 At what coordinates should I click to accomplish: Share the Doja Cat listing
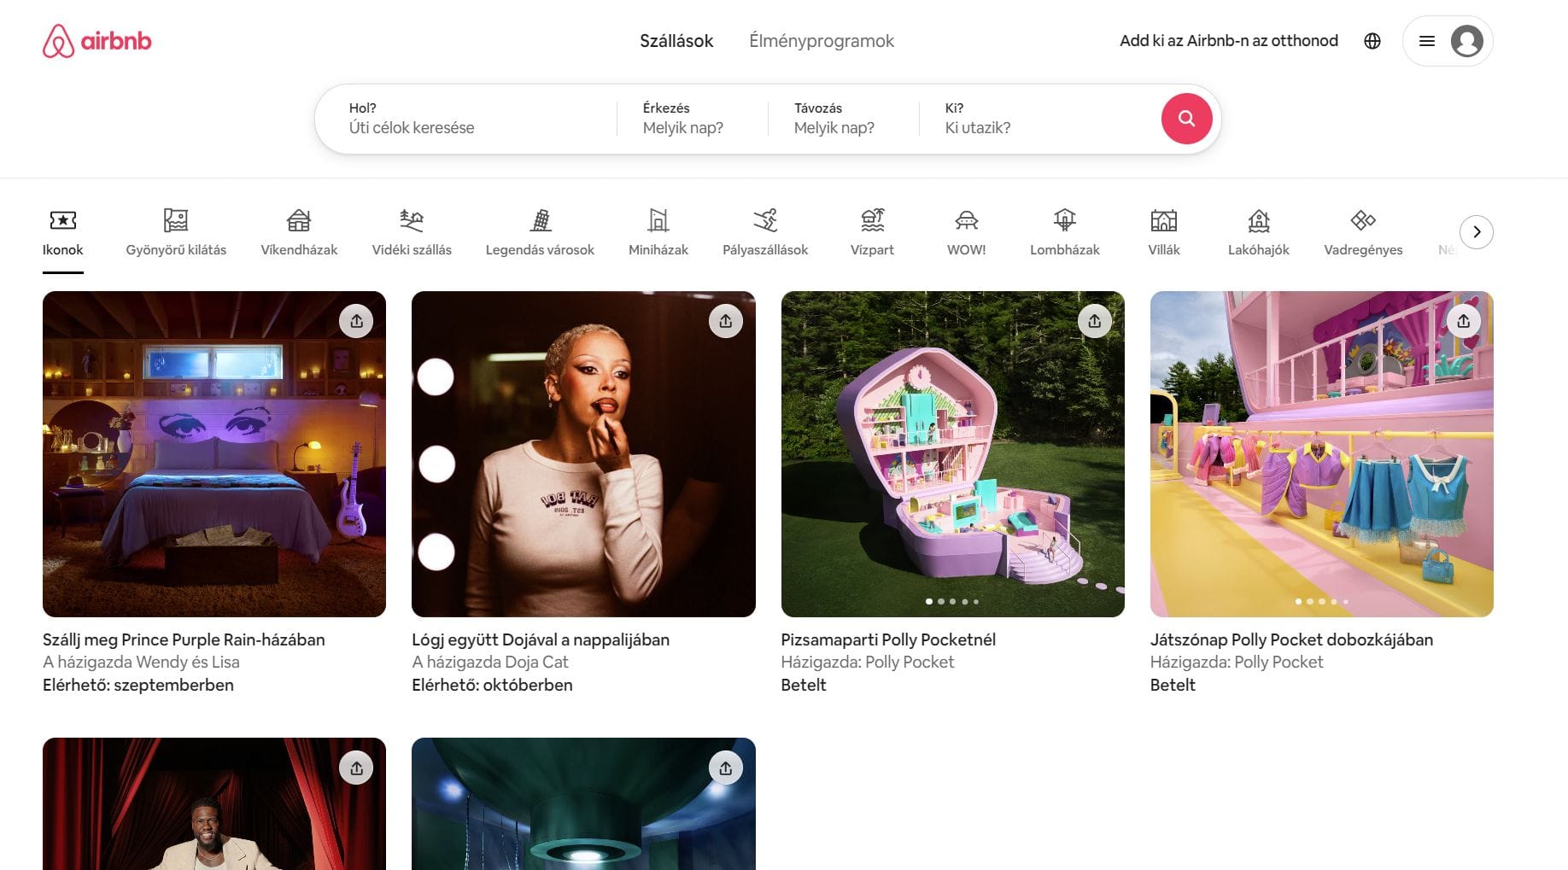(725, 321)
